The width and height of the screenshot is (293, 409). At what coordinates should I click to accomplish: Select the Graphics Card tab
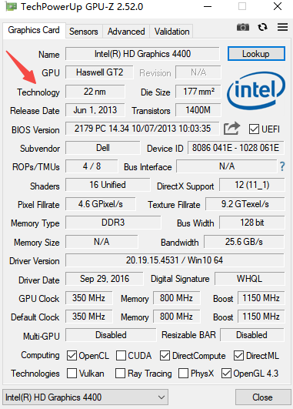pyautogui.click(x=34, y=30)
